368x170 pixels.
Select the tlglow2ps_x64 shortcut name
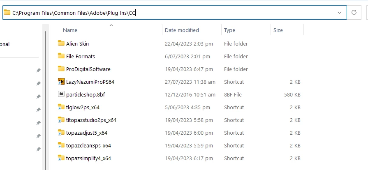click(83, 108)
